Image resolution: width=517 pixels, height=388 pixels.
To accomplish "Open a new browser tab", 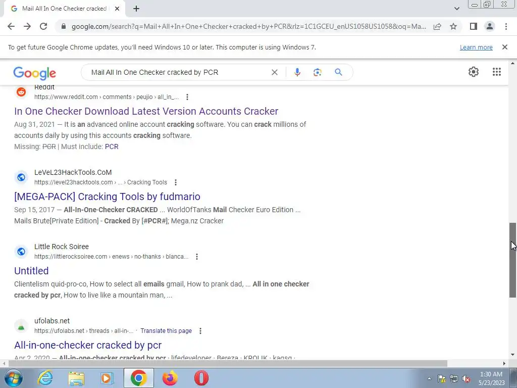I will [136, 9].
